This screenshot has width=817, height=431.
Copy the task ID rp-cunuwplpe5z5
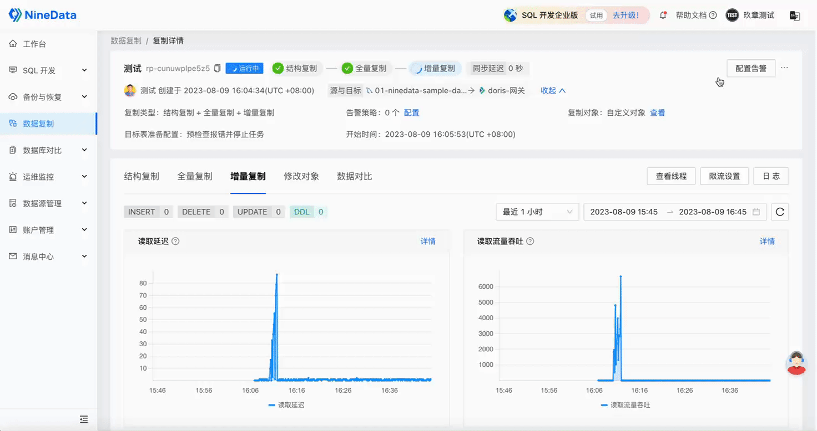click(x=217, y=68)
